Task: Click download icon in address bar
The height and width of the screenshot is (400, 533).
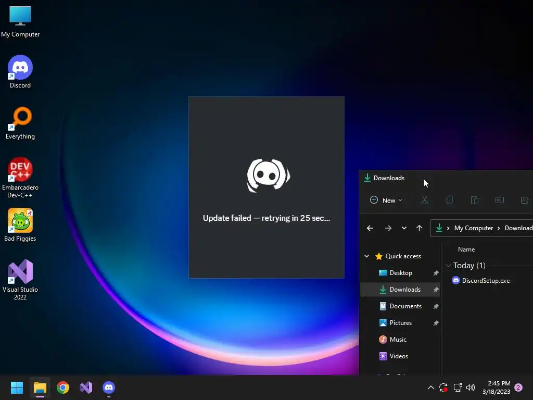Action: pyautogui.click(x=439, y=228)
